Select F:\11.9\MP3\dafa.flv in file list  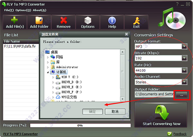[x=20, y=46]
